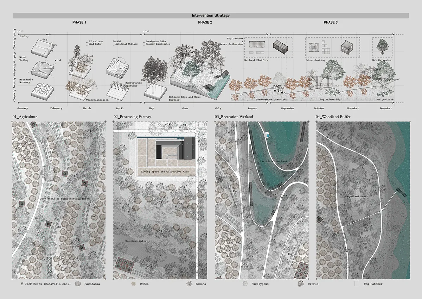Click the 02_Processing Factory title

click(132, 117)
